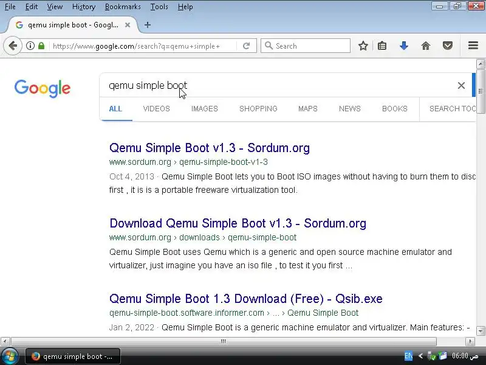This screenshot has width=486, height=365.
Task: Click the green padlock security icon
Action: (x=41, y=46)
